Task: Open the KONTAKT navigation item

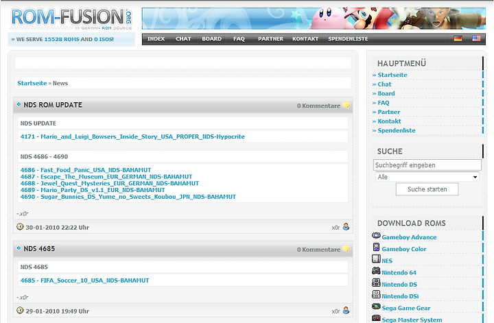Action: (305, 38)
